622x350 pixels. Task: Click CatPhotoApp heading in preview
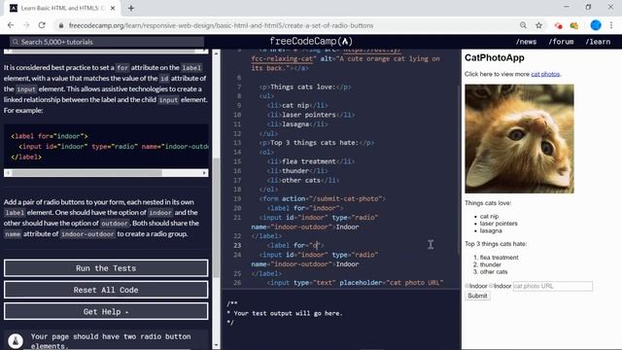click(495, 58)
